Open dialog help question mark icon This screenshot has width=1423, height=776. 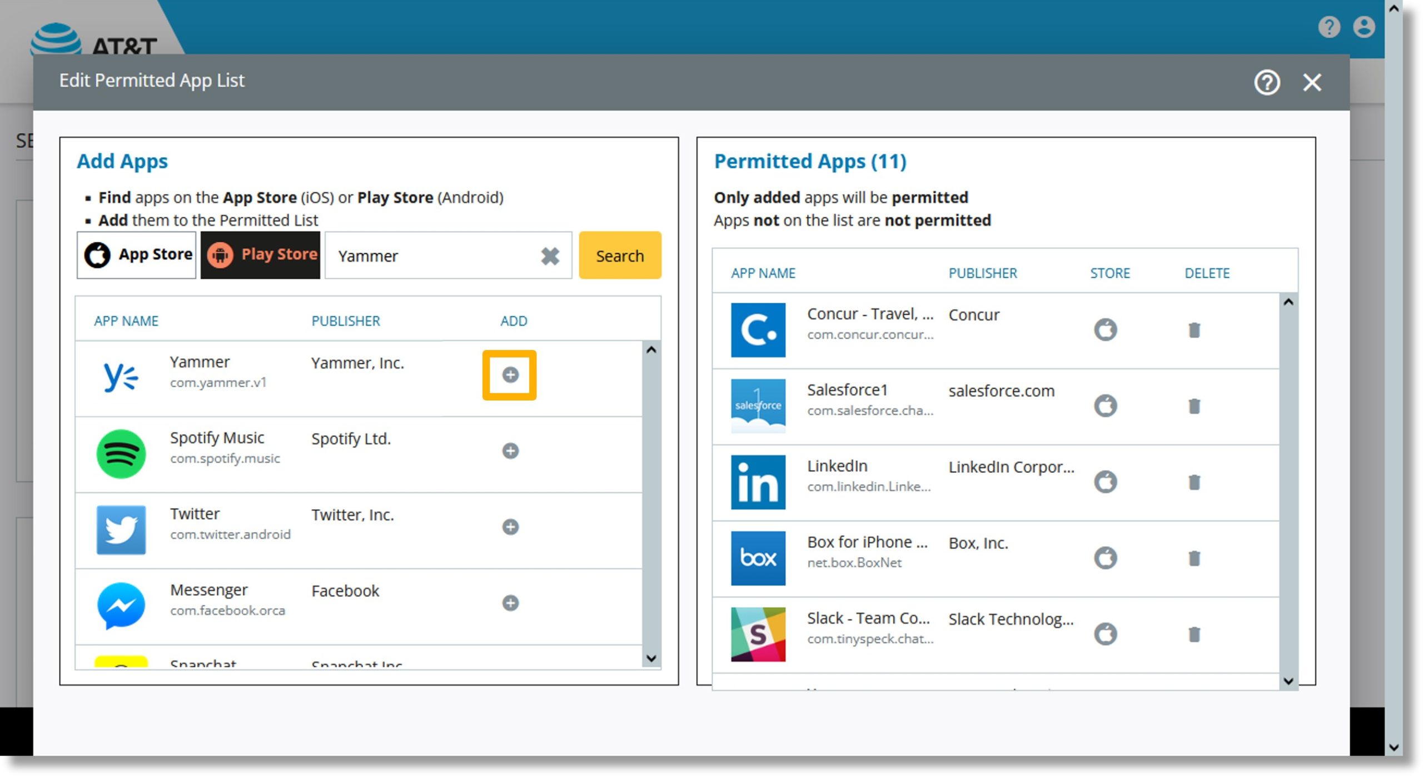(1267, 83)
